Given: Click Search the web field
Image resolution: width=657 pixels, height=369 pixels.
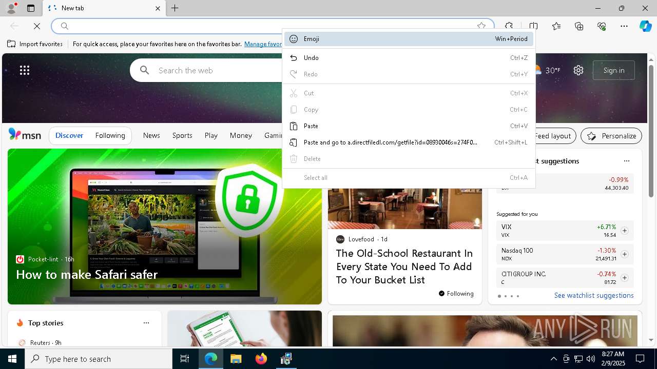Looking at the screenshot, I should point(205,70).
